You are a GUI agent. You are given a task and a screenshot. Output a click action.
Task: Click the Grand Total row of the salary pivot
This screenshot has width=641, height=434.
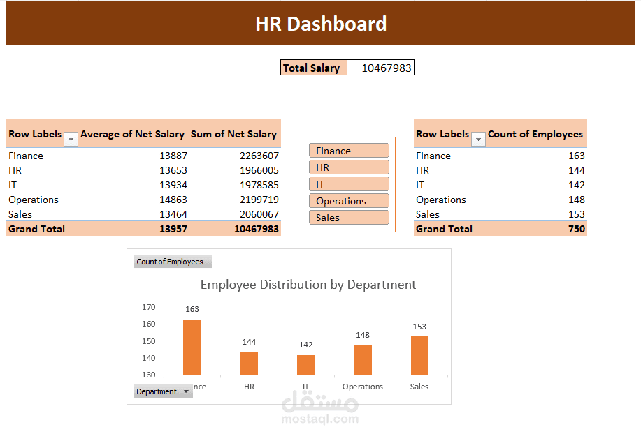coord(36,228)
